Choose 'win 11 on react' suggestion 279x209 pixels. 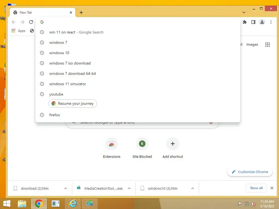[138, 32]
